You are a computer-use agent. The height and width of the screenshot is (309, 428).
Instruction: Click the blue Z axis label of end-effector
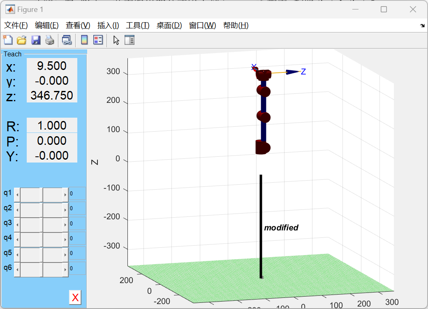coord(303,72)
